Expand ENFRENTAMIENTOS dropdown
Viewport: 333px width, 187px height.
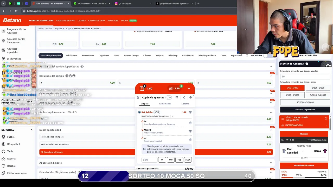(x=327, y=125)
